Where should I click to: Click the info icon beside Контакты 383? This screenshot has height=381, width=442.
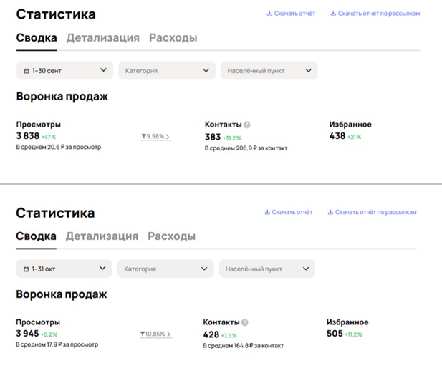[247, 125]
